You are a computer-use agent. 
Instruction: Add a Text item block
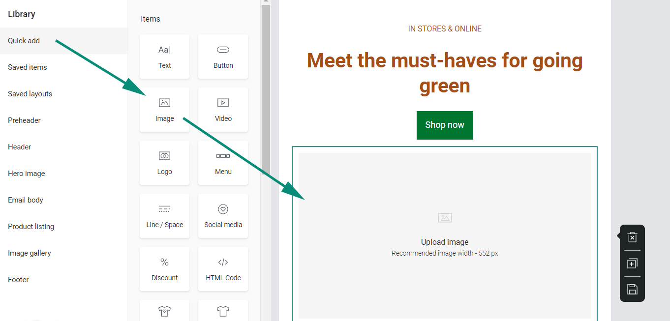click(164, 57)
